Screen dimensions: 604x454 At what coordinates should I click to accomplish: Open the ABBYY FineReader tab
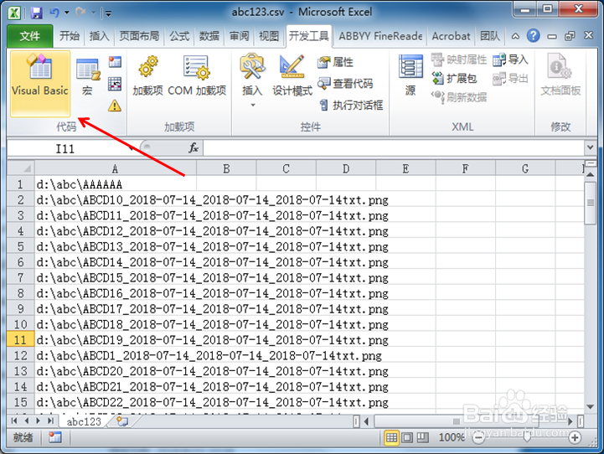(x=380, y=36)
